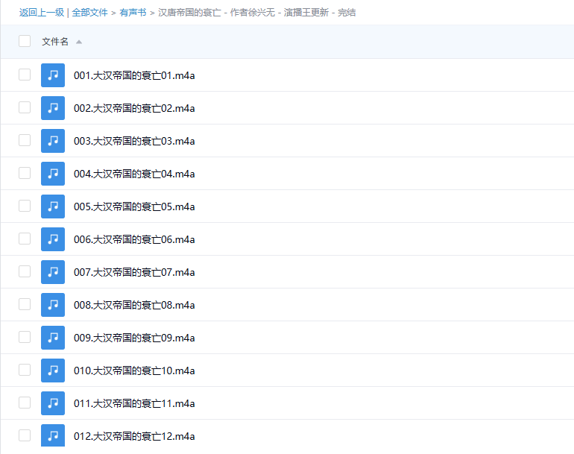Screen dimensions: 574x454
Task: Check the box for 012.大汉帝国的衰亡12.m4a
Action: (x=25, y=435)
